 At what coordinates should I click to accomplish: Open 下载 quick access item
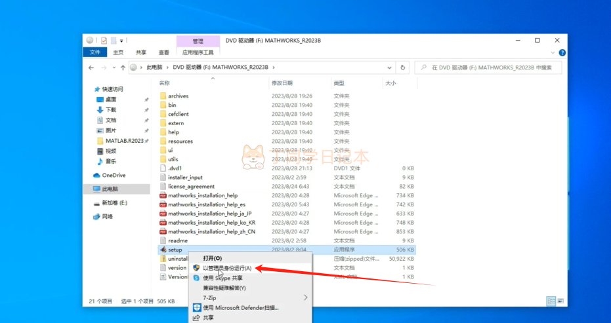click(x=111, y=110)
